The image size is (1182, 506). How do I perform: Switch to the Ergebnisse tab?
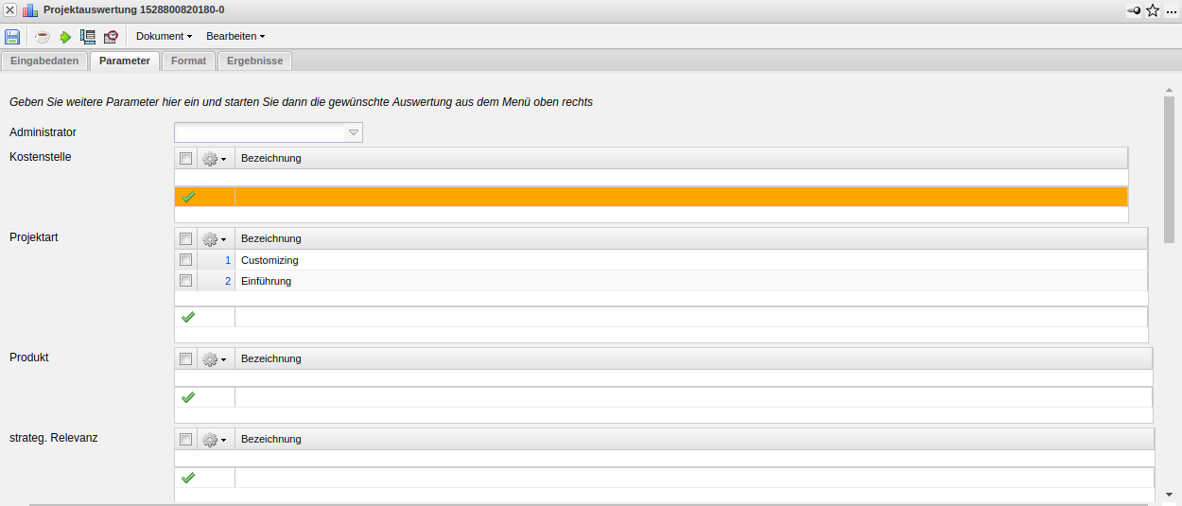coord(254,61)
